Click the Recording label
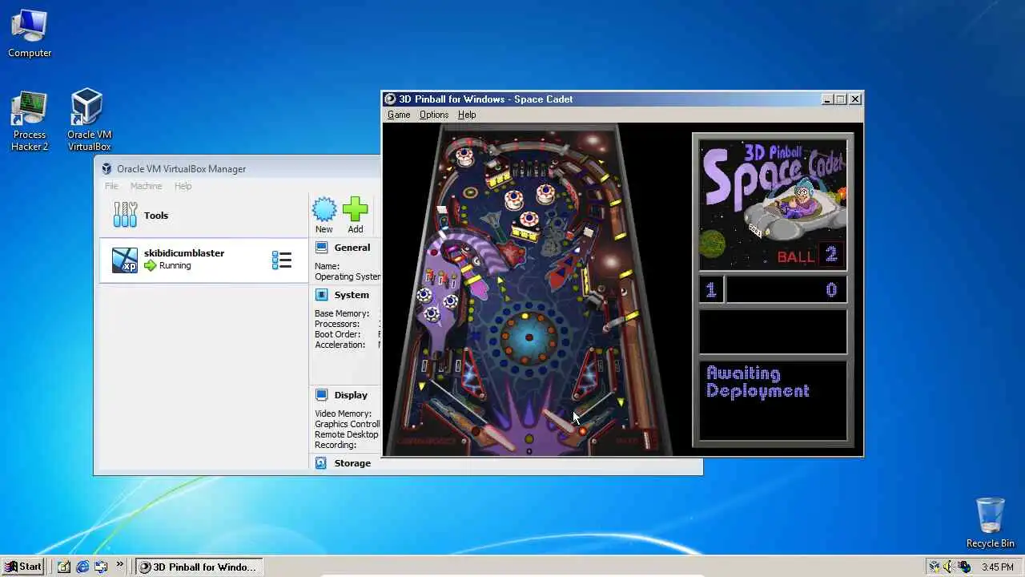The height and width of the screenshot is (577, 1025). click(x=336, y=445)
